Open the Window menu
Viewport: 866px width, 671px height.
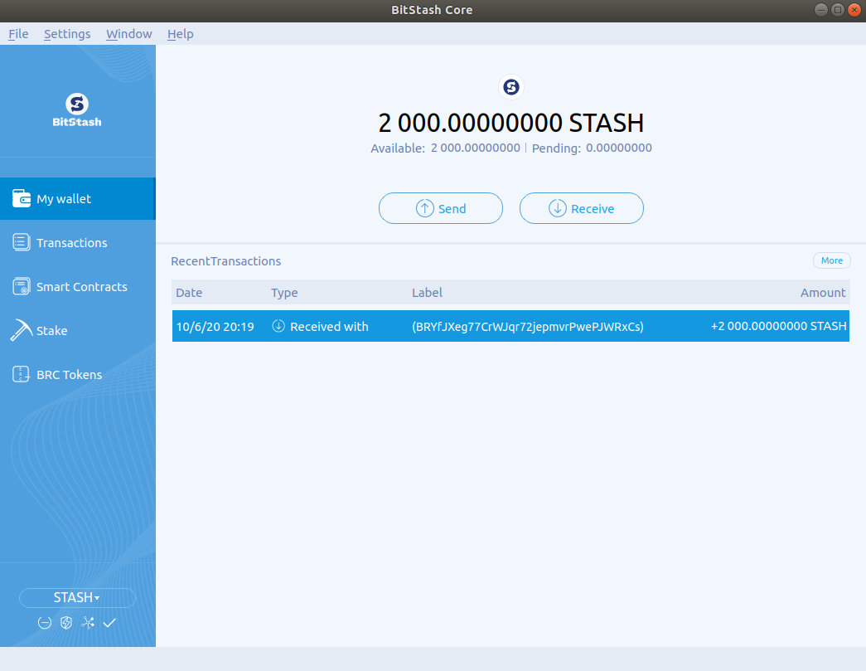[128, 34]
